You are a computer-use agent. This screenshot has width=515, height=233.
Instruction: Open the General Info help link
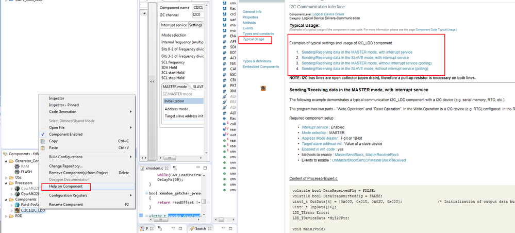(252, 11)
